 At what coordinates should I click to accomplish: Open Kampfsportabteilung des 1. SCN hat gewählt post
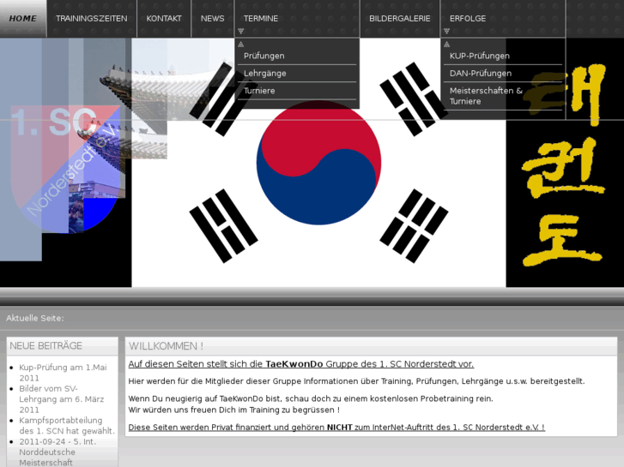point(67,426)
